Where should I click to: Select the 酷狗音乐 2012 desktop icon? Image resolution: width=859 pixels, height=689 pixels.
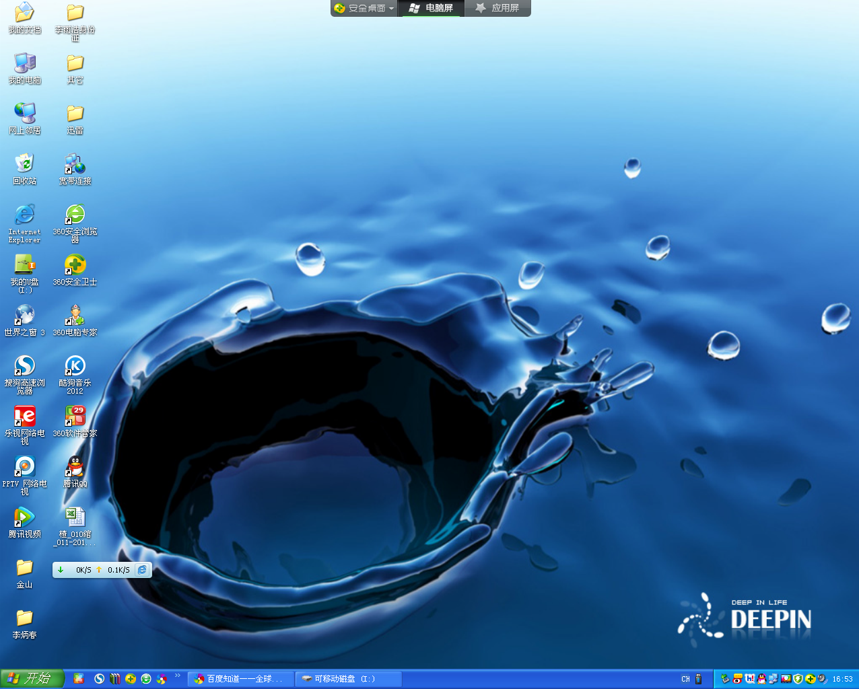pos(75,366)
